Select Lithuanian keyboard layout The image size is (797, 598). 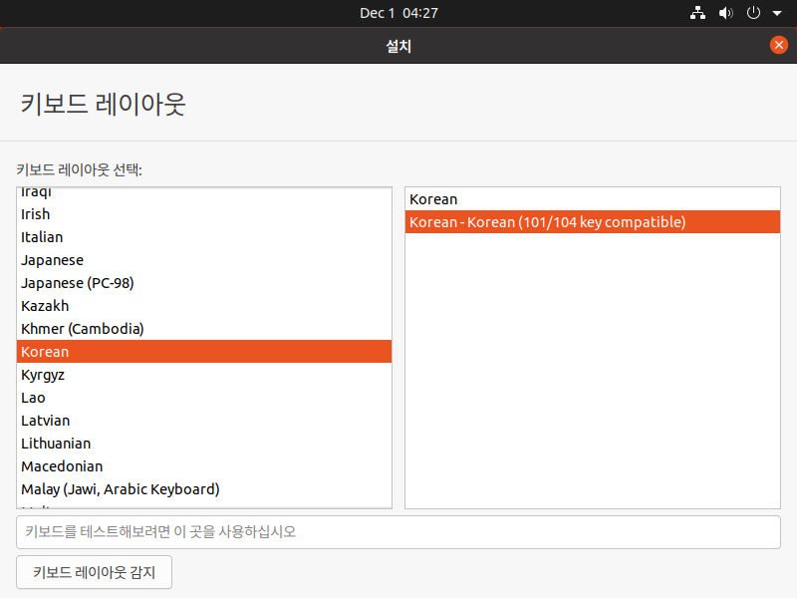pos(204,444)
